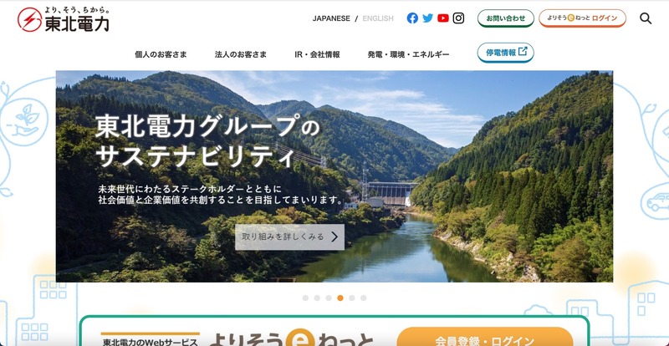Click the お問い合わせ button
The height and width of the screenshot is (346, 669).
506,18
